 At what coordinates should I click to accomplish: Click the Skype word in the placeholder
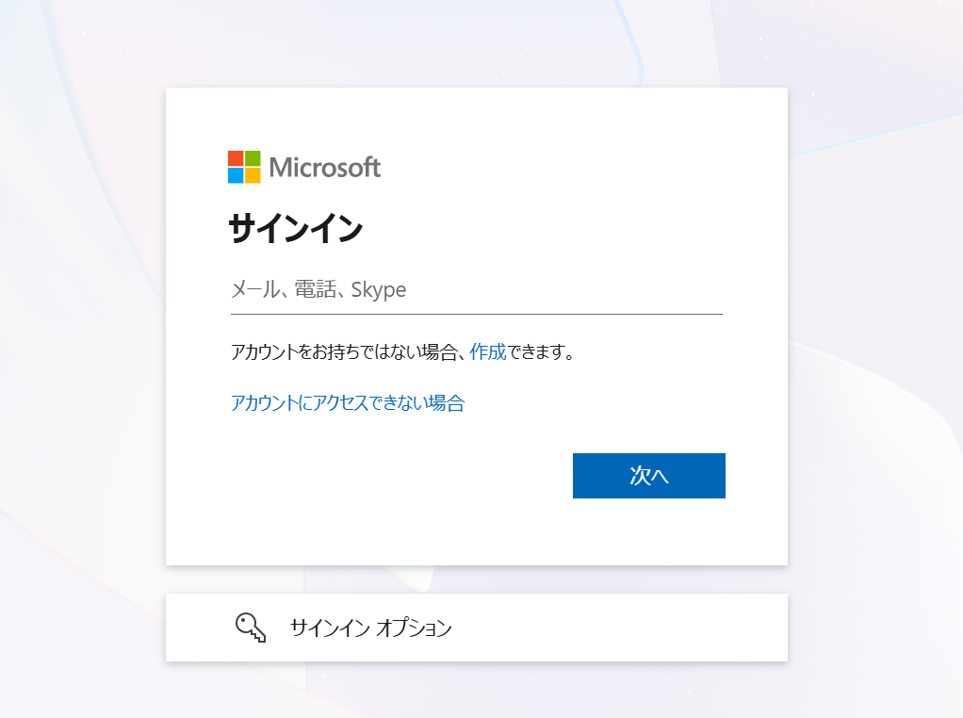tap(379, 290)
